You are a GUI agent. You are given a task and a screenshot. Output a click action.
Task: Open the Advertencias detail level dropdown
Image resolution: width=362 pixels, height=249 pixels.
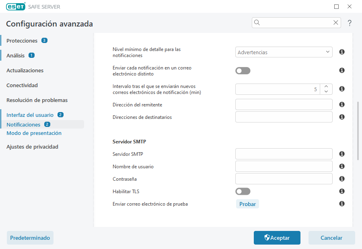[284, 52]
